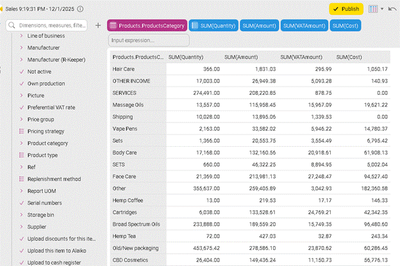Click the magnifier icon in the search box
400x266 pixels.
click(12, 26)
